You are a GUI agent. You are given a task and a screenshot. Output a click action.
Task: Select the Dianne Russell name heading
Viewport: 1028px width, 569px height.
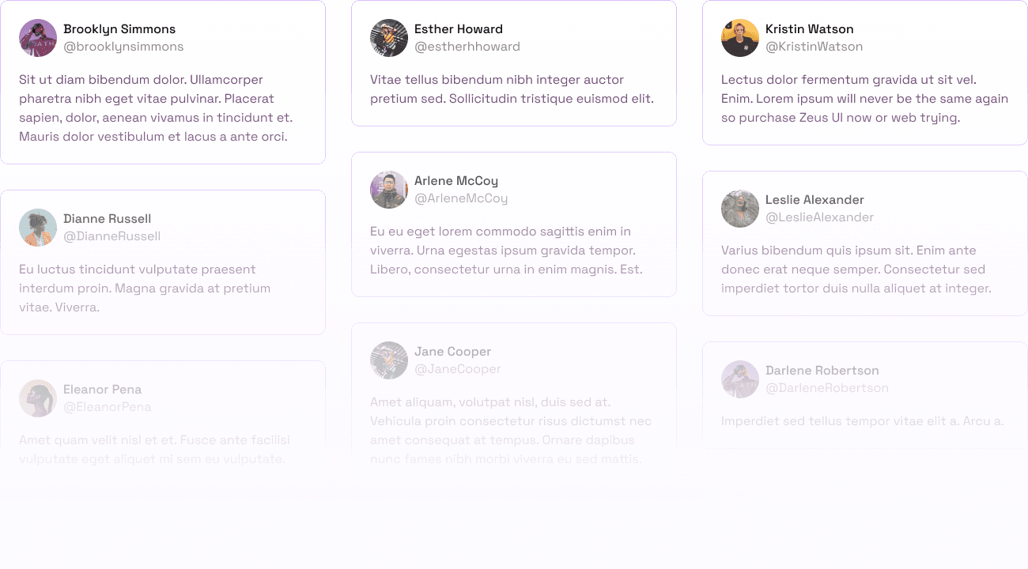[108, 219]
